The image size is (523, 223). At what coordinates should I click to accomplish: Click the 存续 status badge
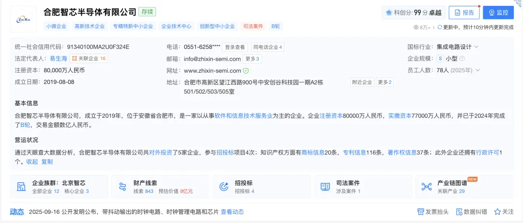coord(147,12)
